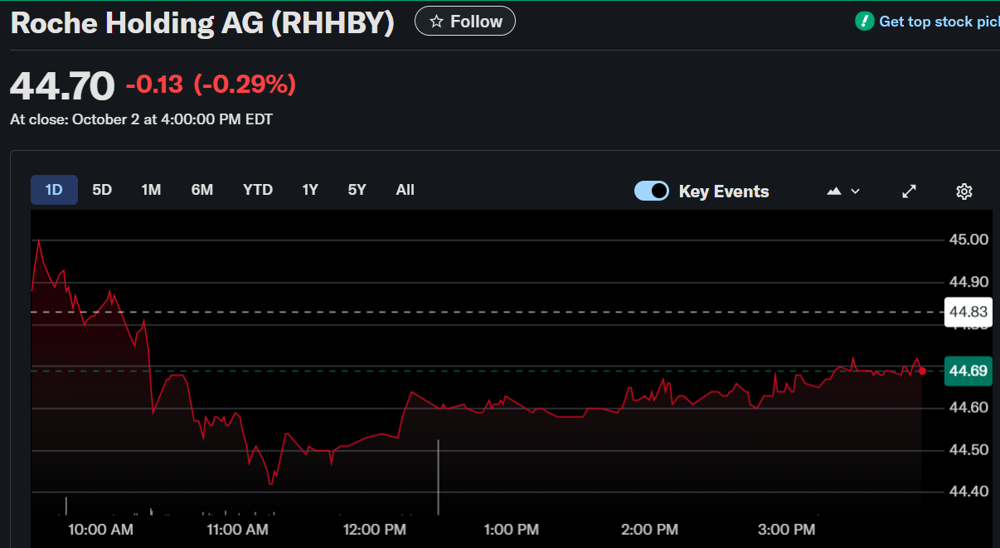1000x548 pixels.
Task: Click the green 44.69 price label
Action: click(x=968, y=371)
